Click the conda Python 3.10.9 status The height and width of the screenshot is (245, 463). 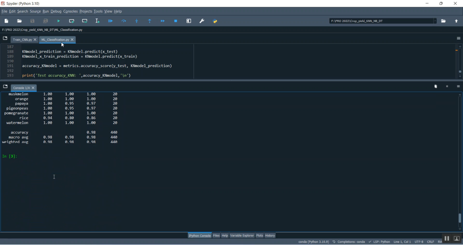pyautogui.click(x=313, y=242)
